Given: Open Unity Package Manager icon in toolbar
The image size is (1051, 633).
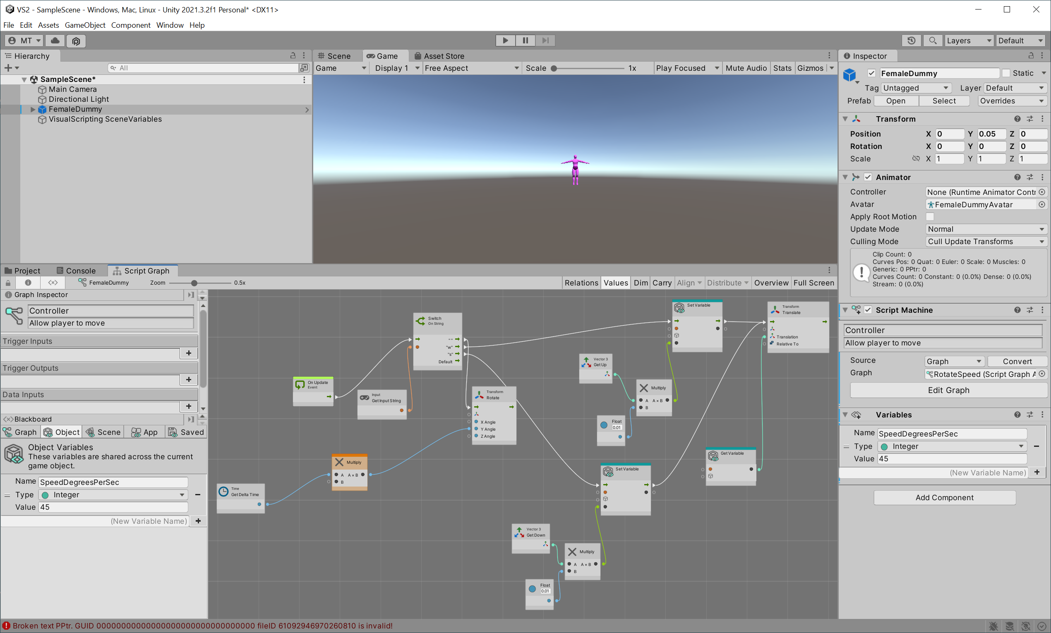Looking at the screenshot, I should 76,41.
